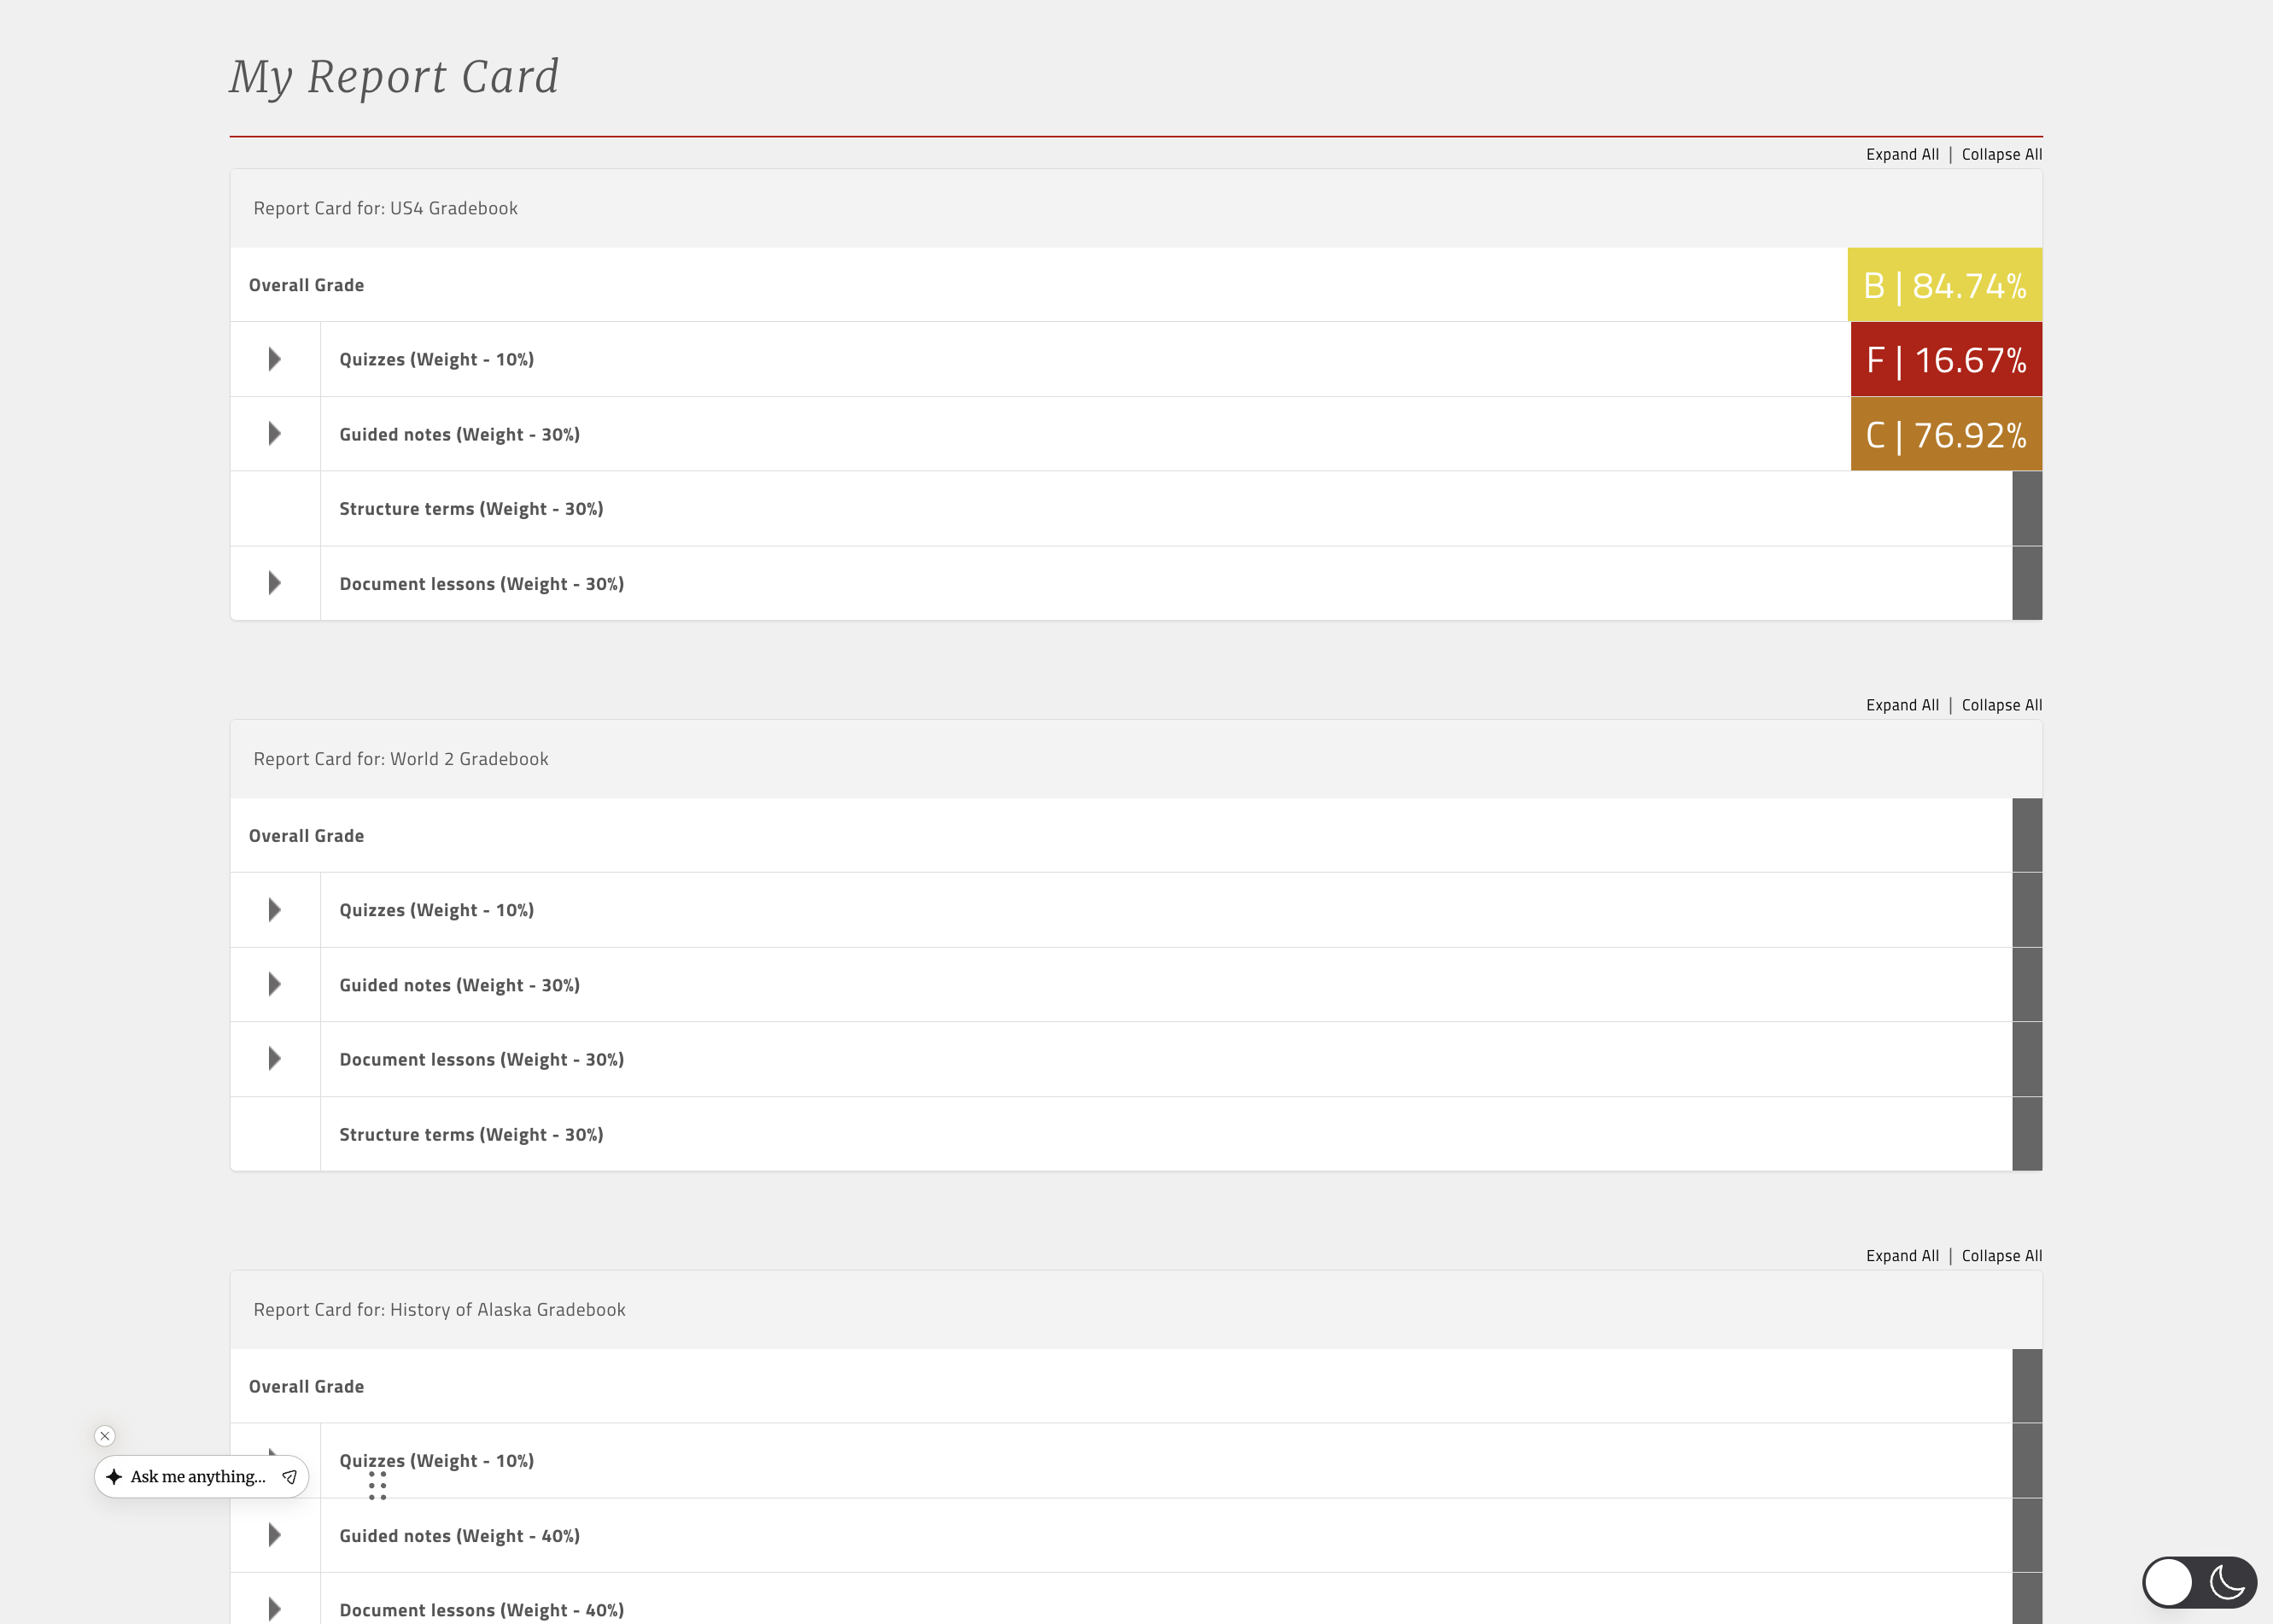Click Collapse All for US4 Gradebook
The image size is (2273, 1624).
[x=2001, y=154]
